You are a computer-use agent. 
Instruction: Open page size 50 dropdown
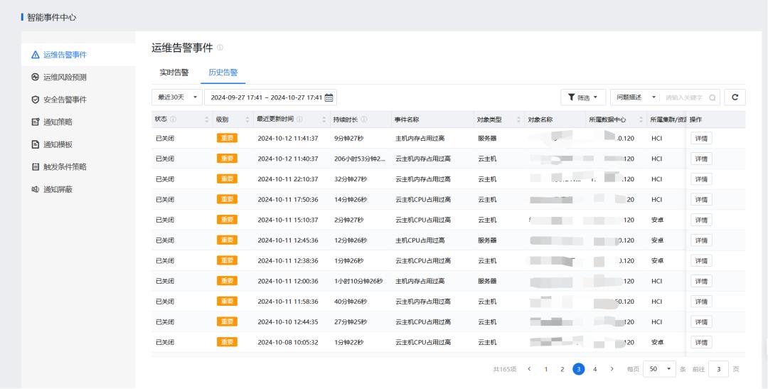[x=659, y=369]
